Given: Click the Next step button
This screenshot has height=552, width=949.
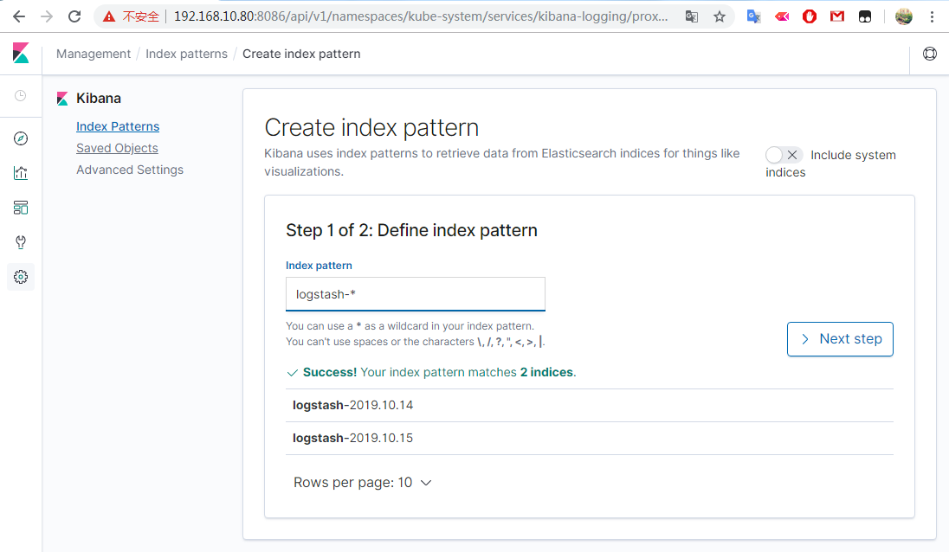Looking at the screenshot, I should [x=840, y=339].
